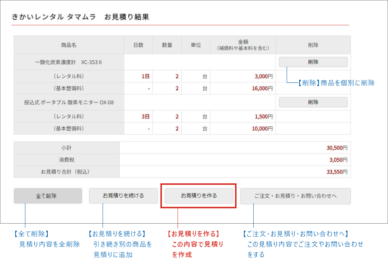The height and width of the screenshot is (259, 388).
Task: Click the 日数 column header
Action: [138, 45]
